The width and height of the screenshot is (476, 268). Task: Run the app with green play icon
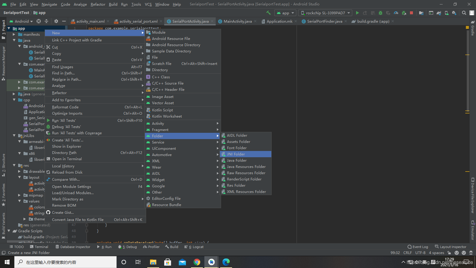(357, 13)
